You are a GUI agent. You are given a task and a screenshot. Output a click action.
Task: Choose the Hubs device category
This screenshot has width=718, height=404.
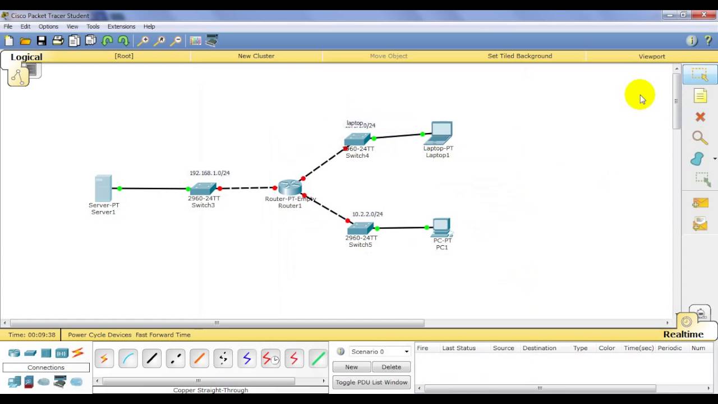click(x=46, y=353)
